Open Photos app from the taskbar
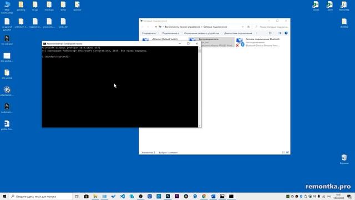355x200 pixels. coord(222,196)
